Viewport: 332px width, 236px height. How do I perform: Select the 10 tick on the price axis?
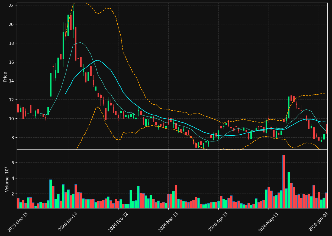pos(12,119)
